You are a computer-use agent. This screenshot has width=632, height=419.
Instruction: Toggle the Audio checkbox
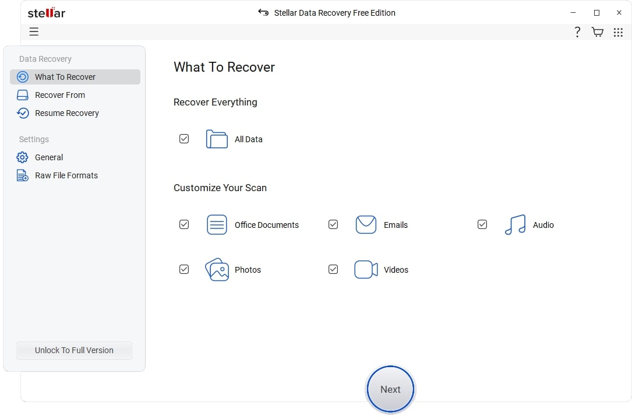(x=482, y=224)
